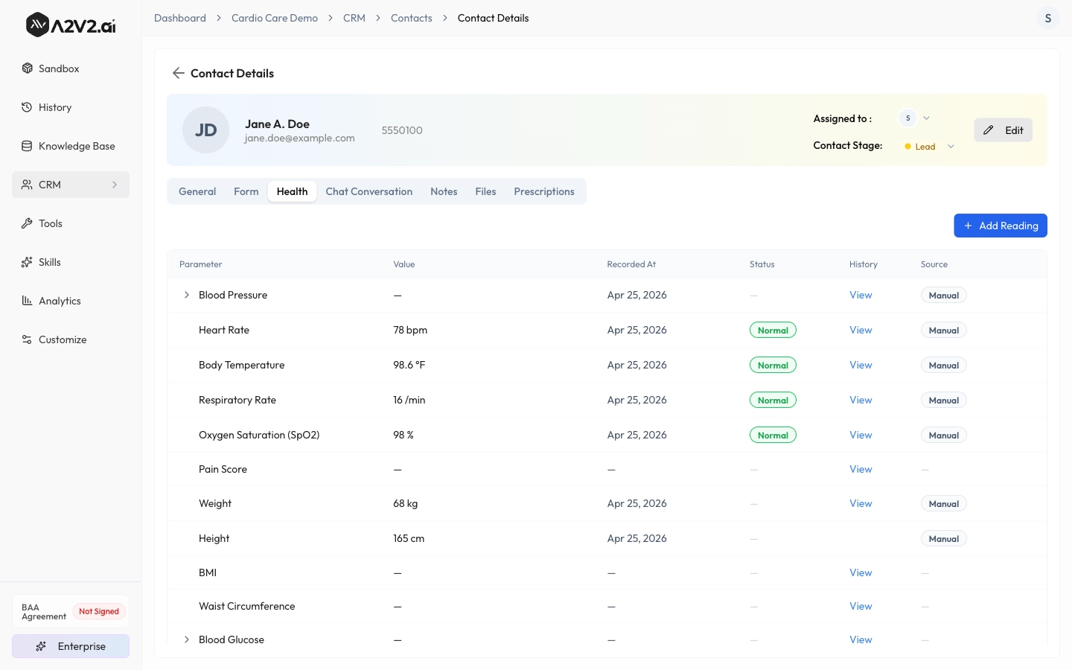The width and height of the screenshot is (1072, 670).
Task: Click the Add Reading button
Action: pos(1001,226)
